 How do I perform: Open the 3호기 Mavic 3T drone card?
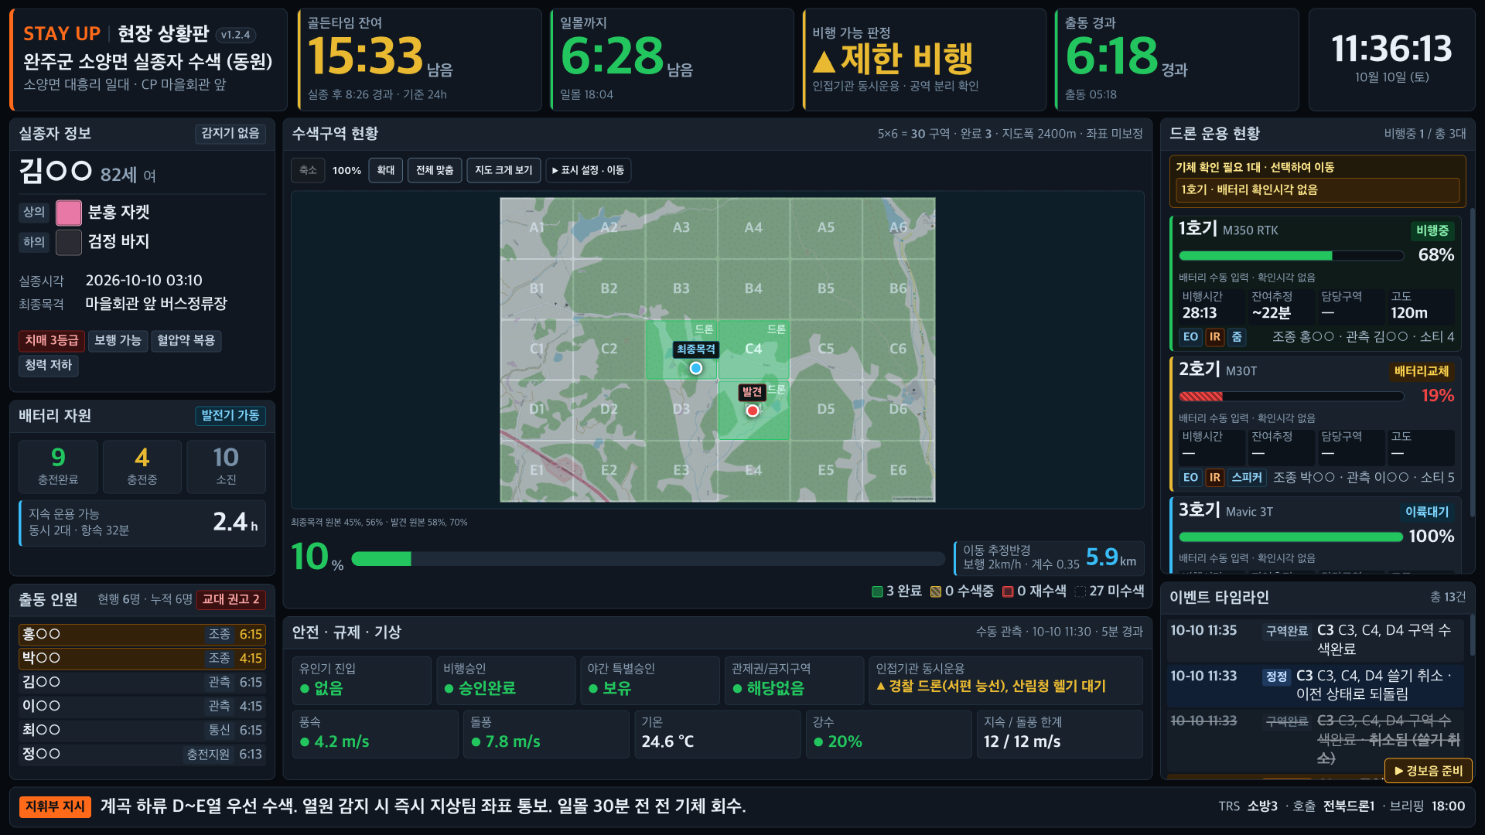pos(1316,535)
